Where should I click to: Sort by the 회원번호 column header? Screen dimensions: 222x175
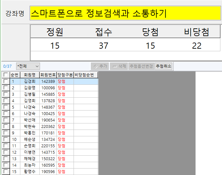point(48,75)
